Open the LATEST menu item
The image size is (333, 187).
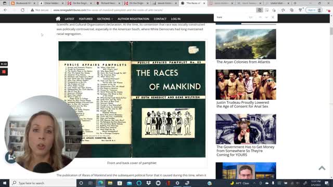coord(69,19)
